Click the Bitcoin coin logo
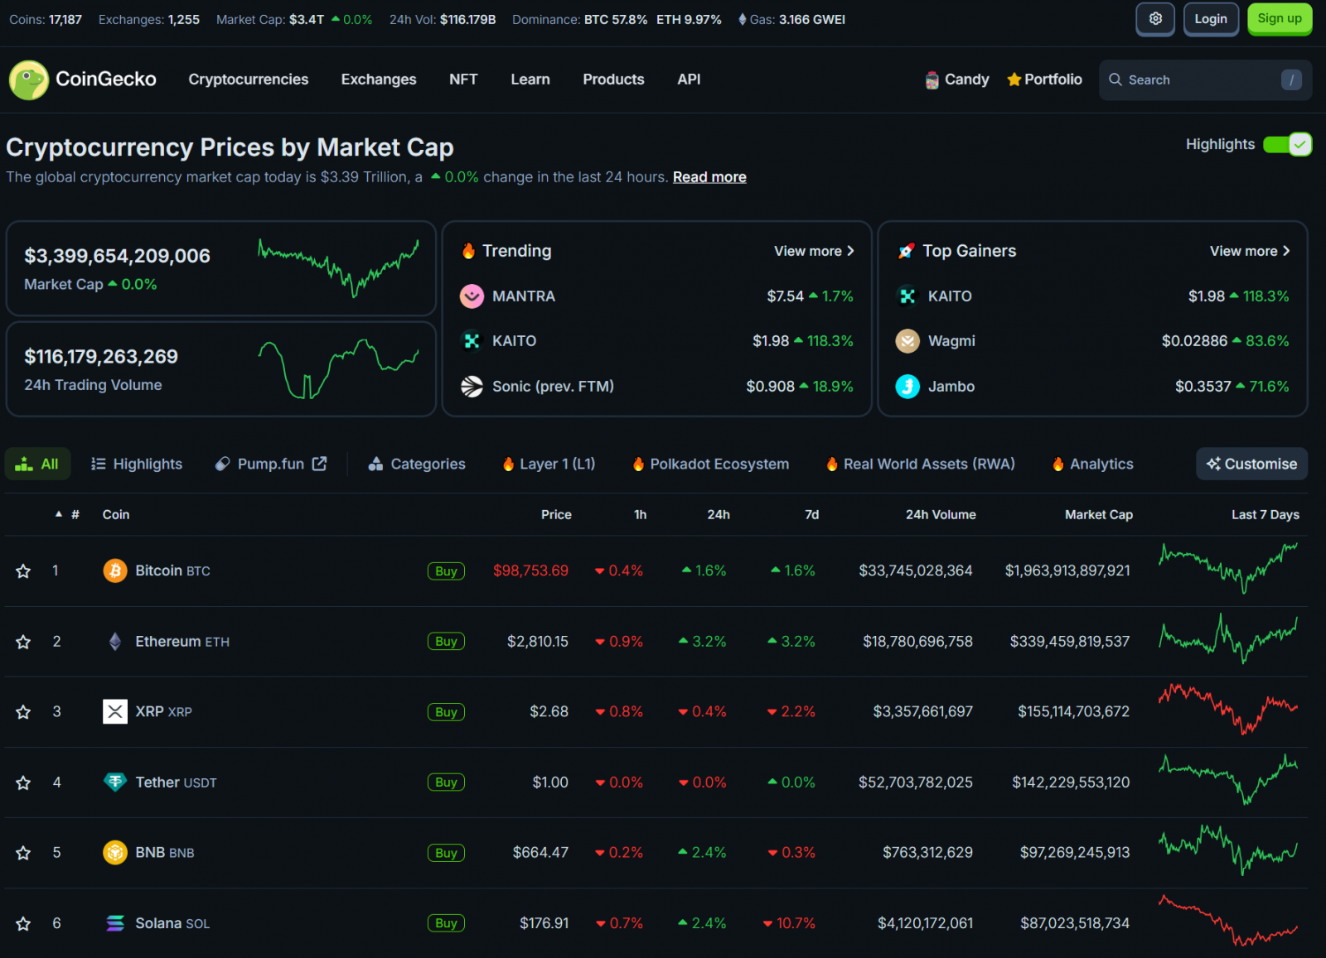 115,570
